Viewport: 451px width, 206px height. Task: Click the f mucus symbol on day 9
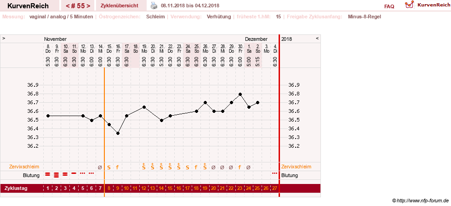tap(117, 167)
